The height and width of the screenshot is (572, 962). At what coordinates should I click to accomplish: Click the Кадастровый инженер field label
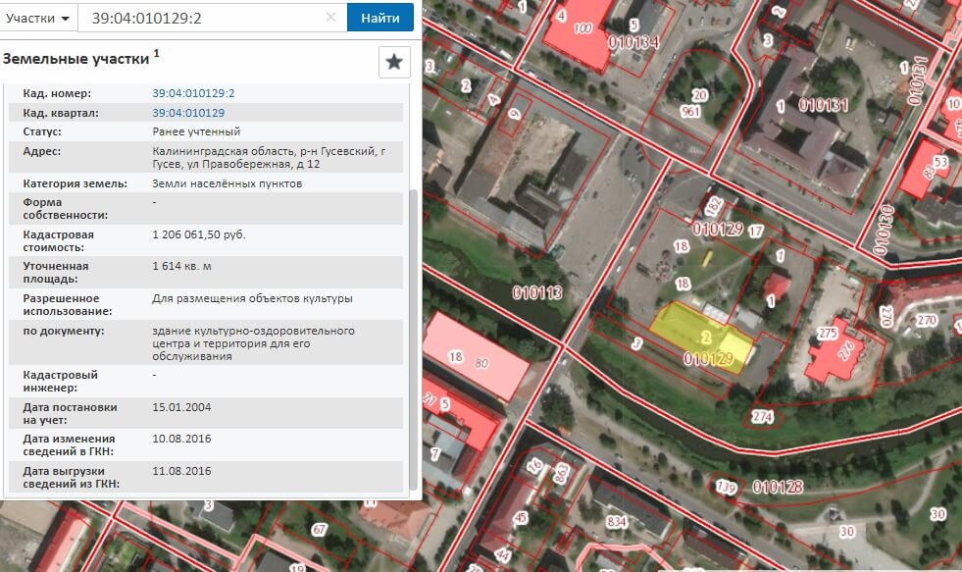coord(60,381)
